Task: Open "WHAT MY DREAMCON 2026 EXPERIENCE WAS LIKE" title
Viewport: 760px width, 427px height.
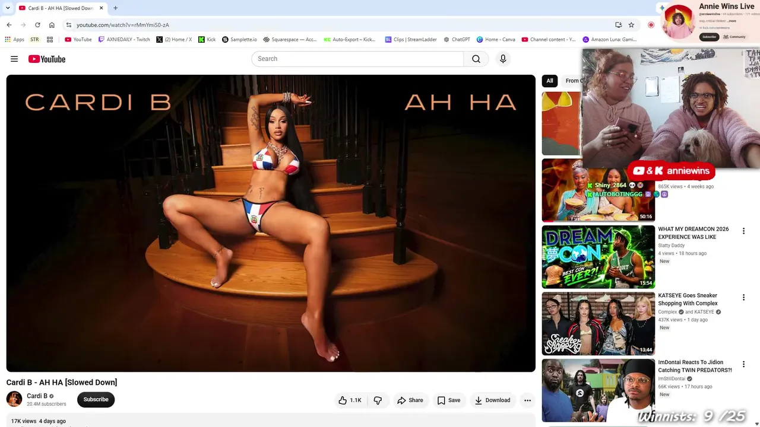Action: pyautogui.click(x=693, y=233)
